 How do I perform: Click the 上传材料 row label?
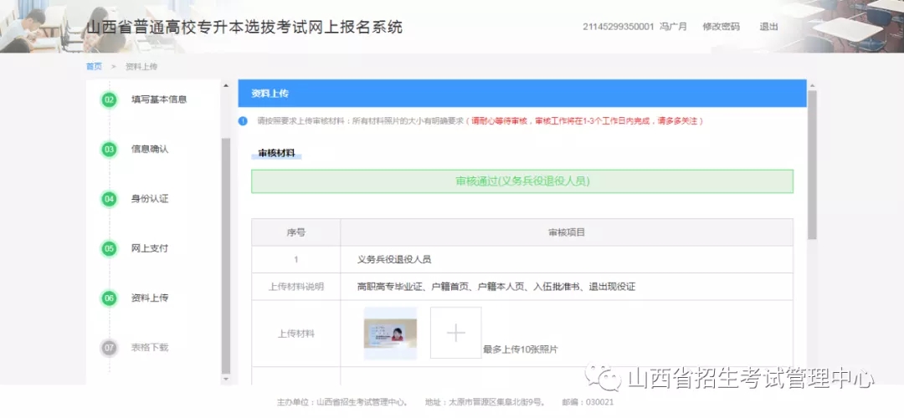(x=295, y=334)
